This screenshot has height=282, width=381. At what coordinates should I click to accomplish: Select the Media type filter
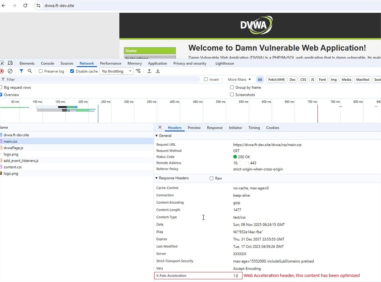coord(346,80)
